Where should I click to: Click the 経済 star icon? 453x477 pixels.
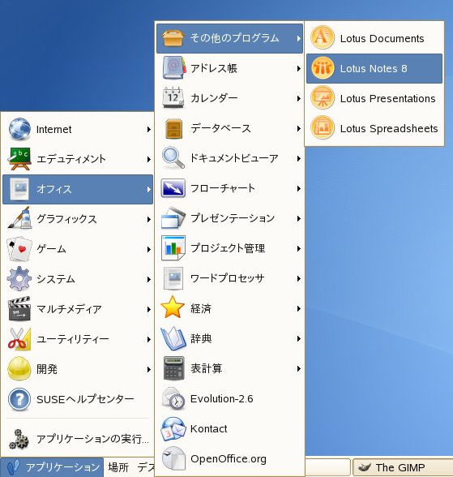point(173,307)
